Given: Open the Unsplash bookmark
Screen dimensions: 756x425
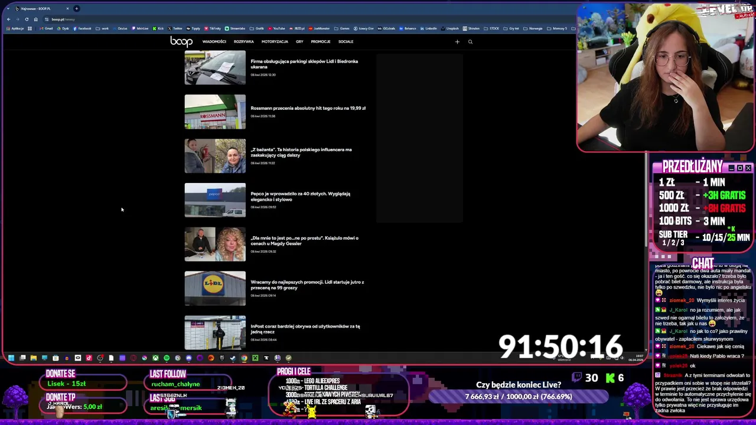Looking at the screenshot, I should click(450, 28).
